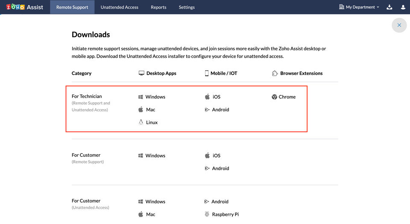Download Technician Windows desktop app
Screen dimensions: 410x224
(155, 97)
